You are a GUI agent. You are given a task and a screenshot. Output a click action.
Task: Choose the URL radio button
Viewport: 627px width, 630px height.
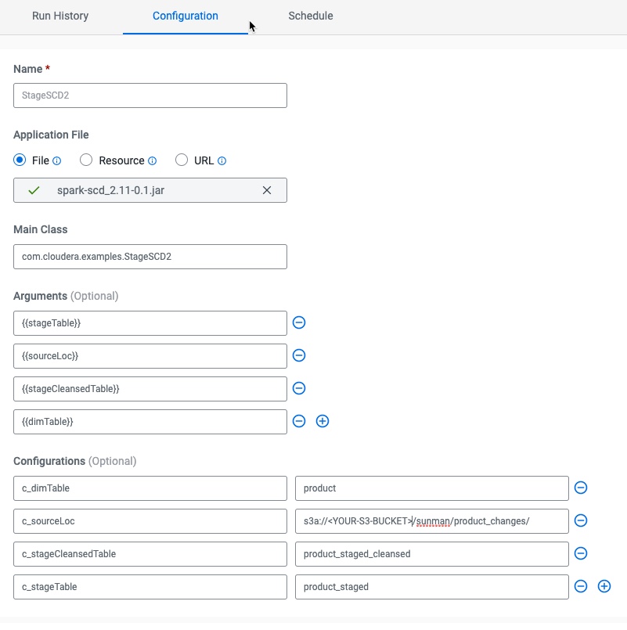point(181,160)
